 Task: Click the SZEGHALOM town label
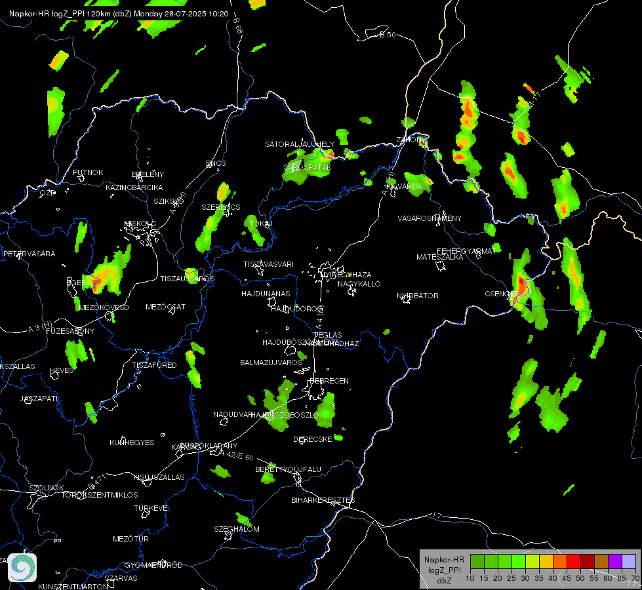tap(237, 530)
